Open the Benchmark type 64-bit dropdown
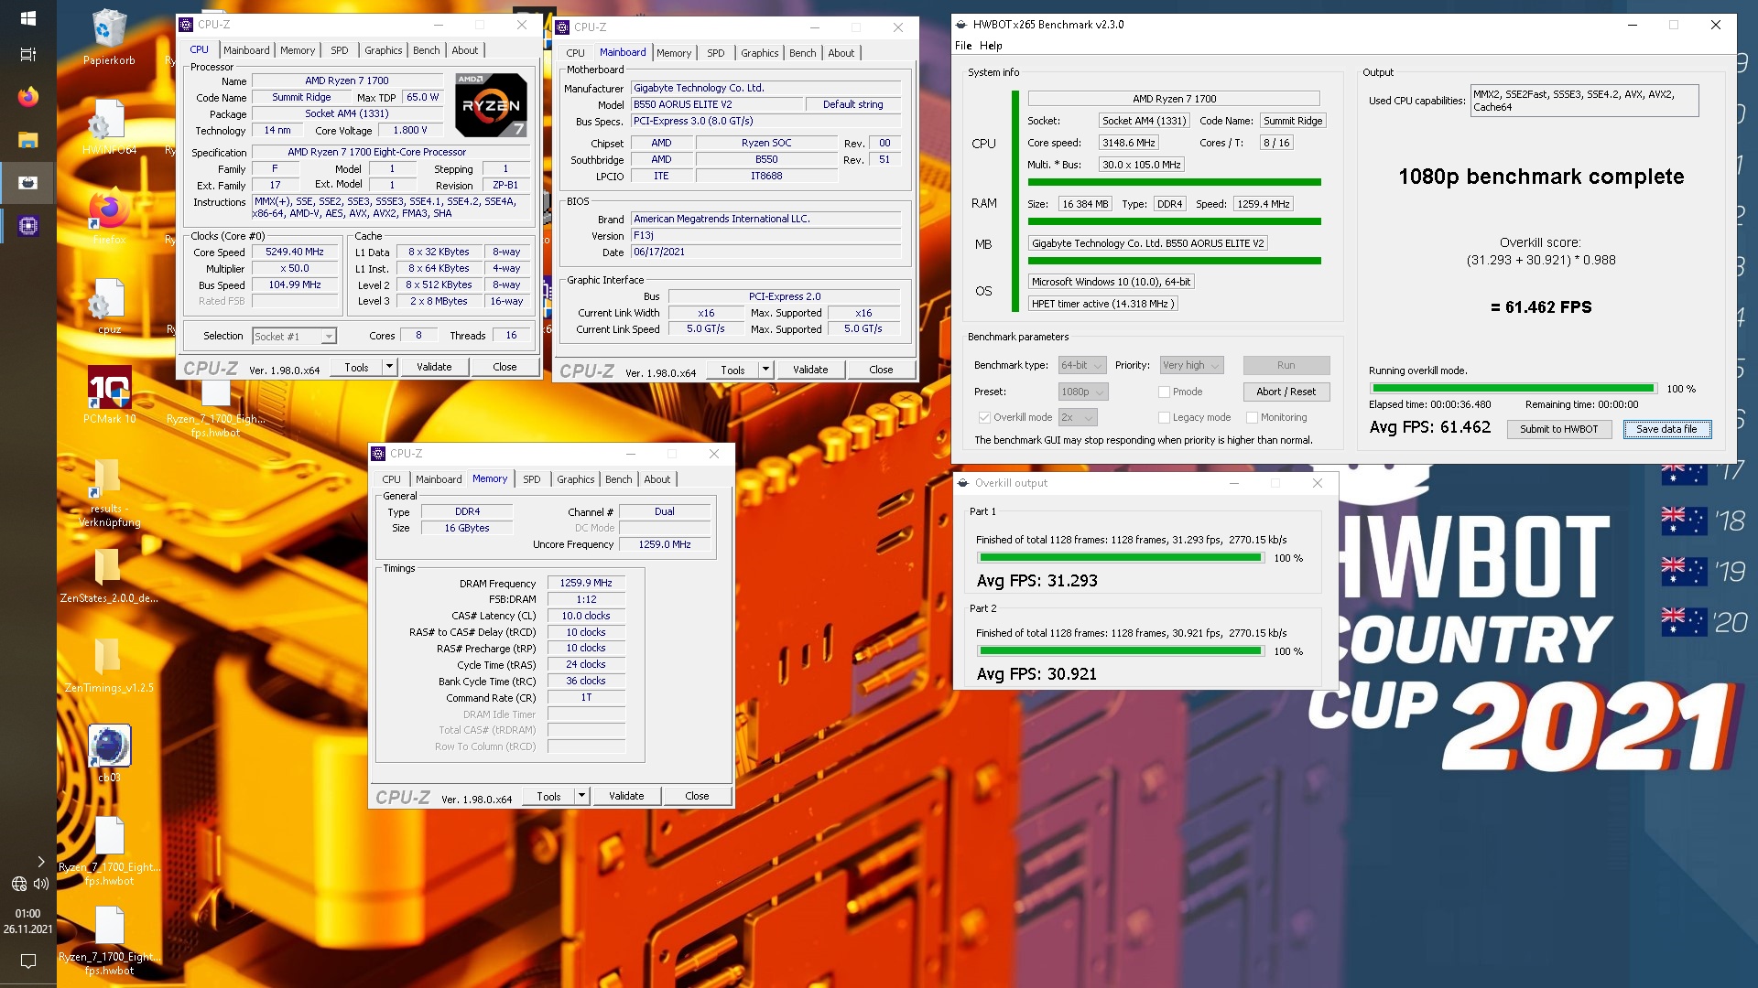Viewport: 1758px width, 988px height. 1082,365
